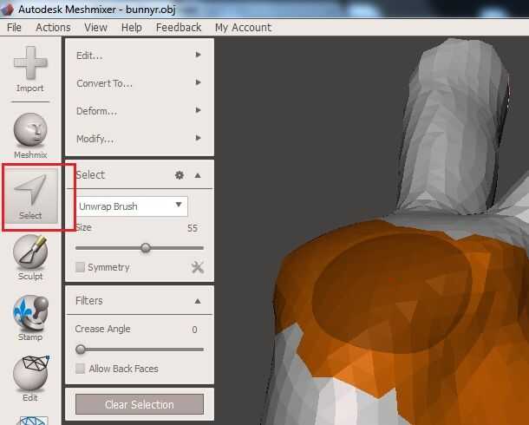The width and height of the screenshot is (529, 425).
Task: Click the Crease Angle value 0
Action: tap(194, 330)
